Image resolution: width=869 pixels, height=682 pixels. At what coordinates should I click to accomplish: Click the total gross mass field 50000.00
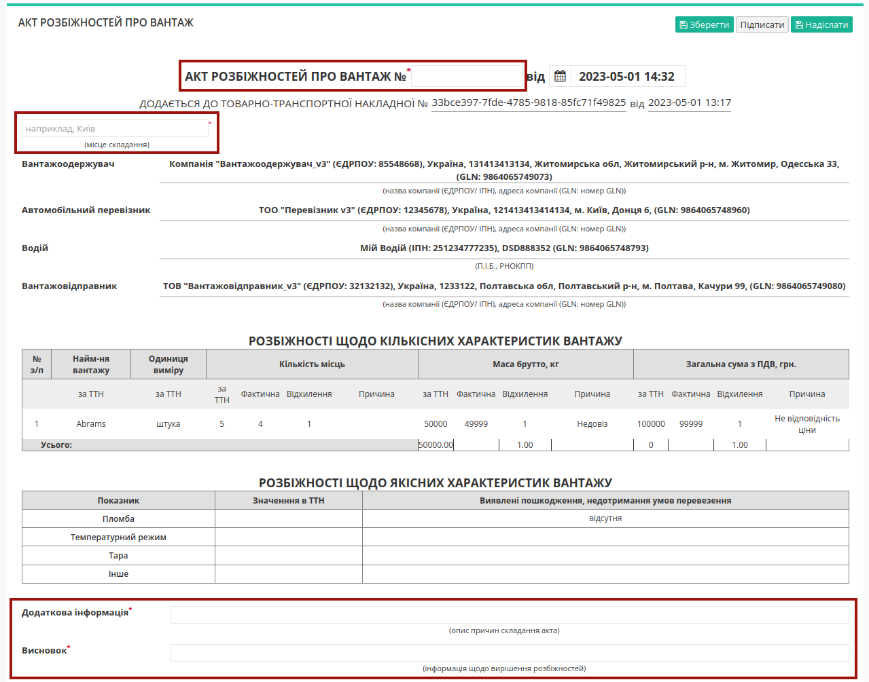pos(436,445)
